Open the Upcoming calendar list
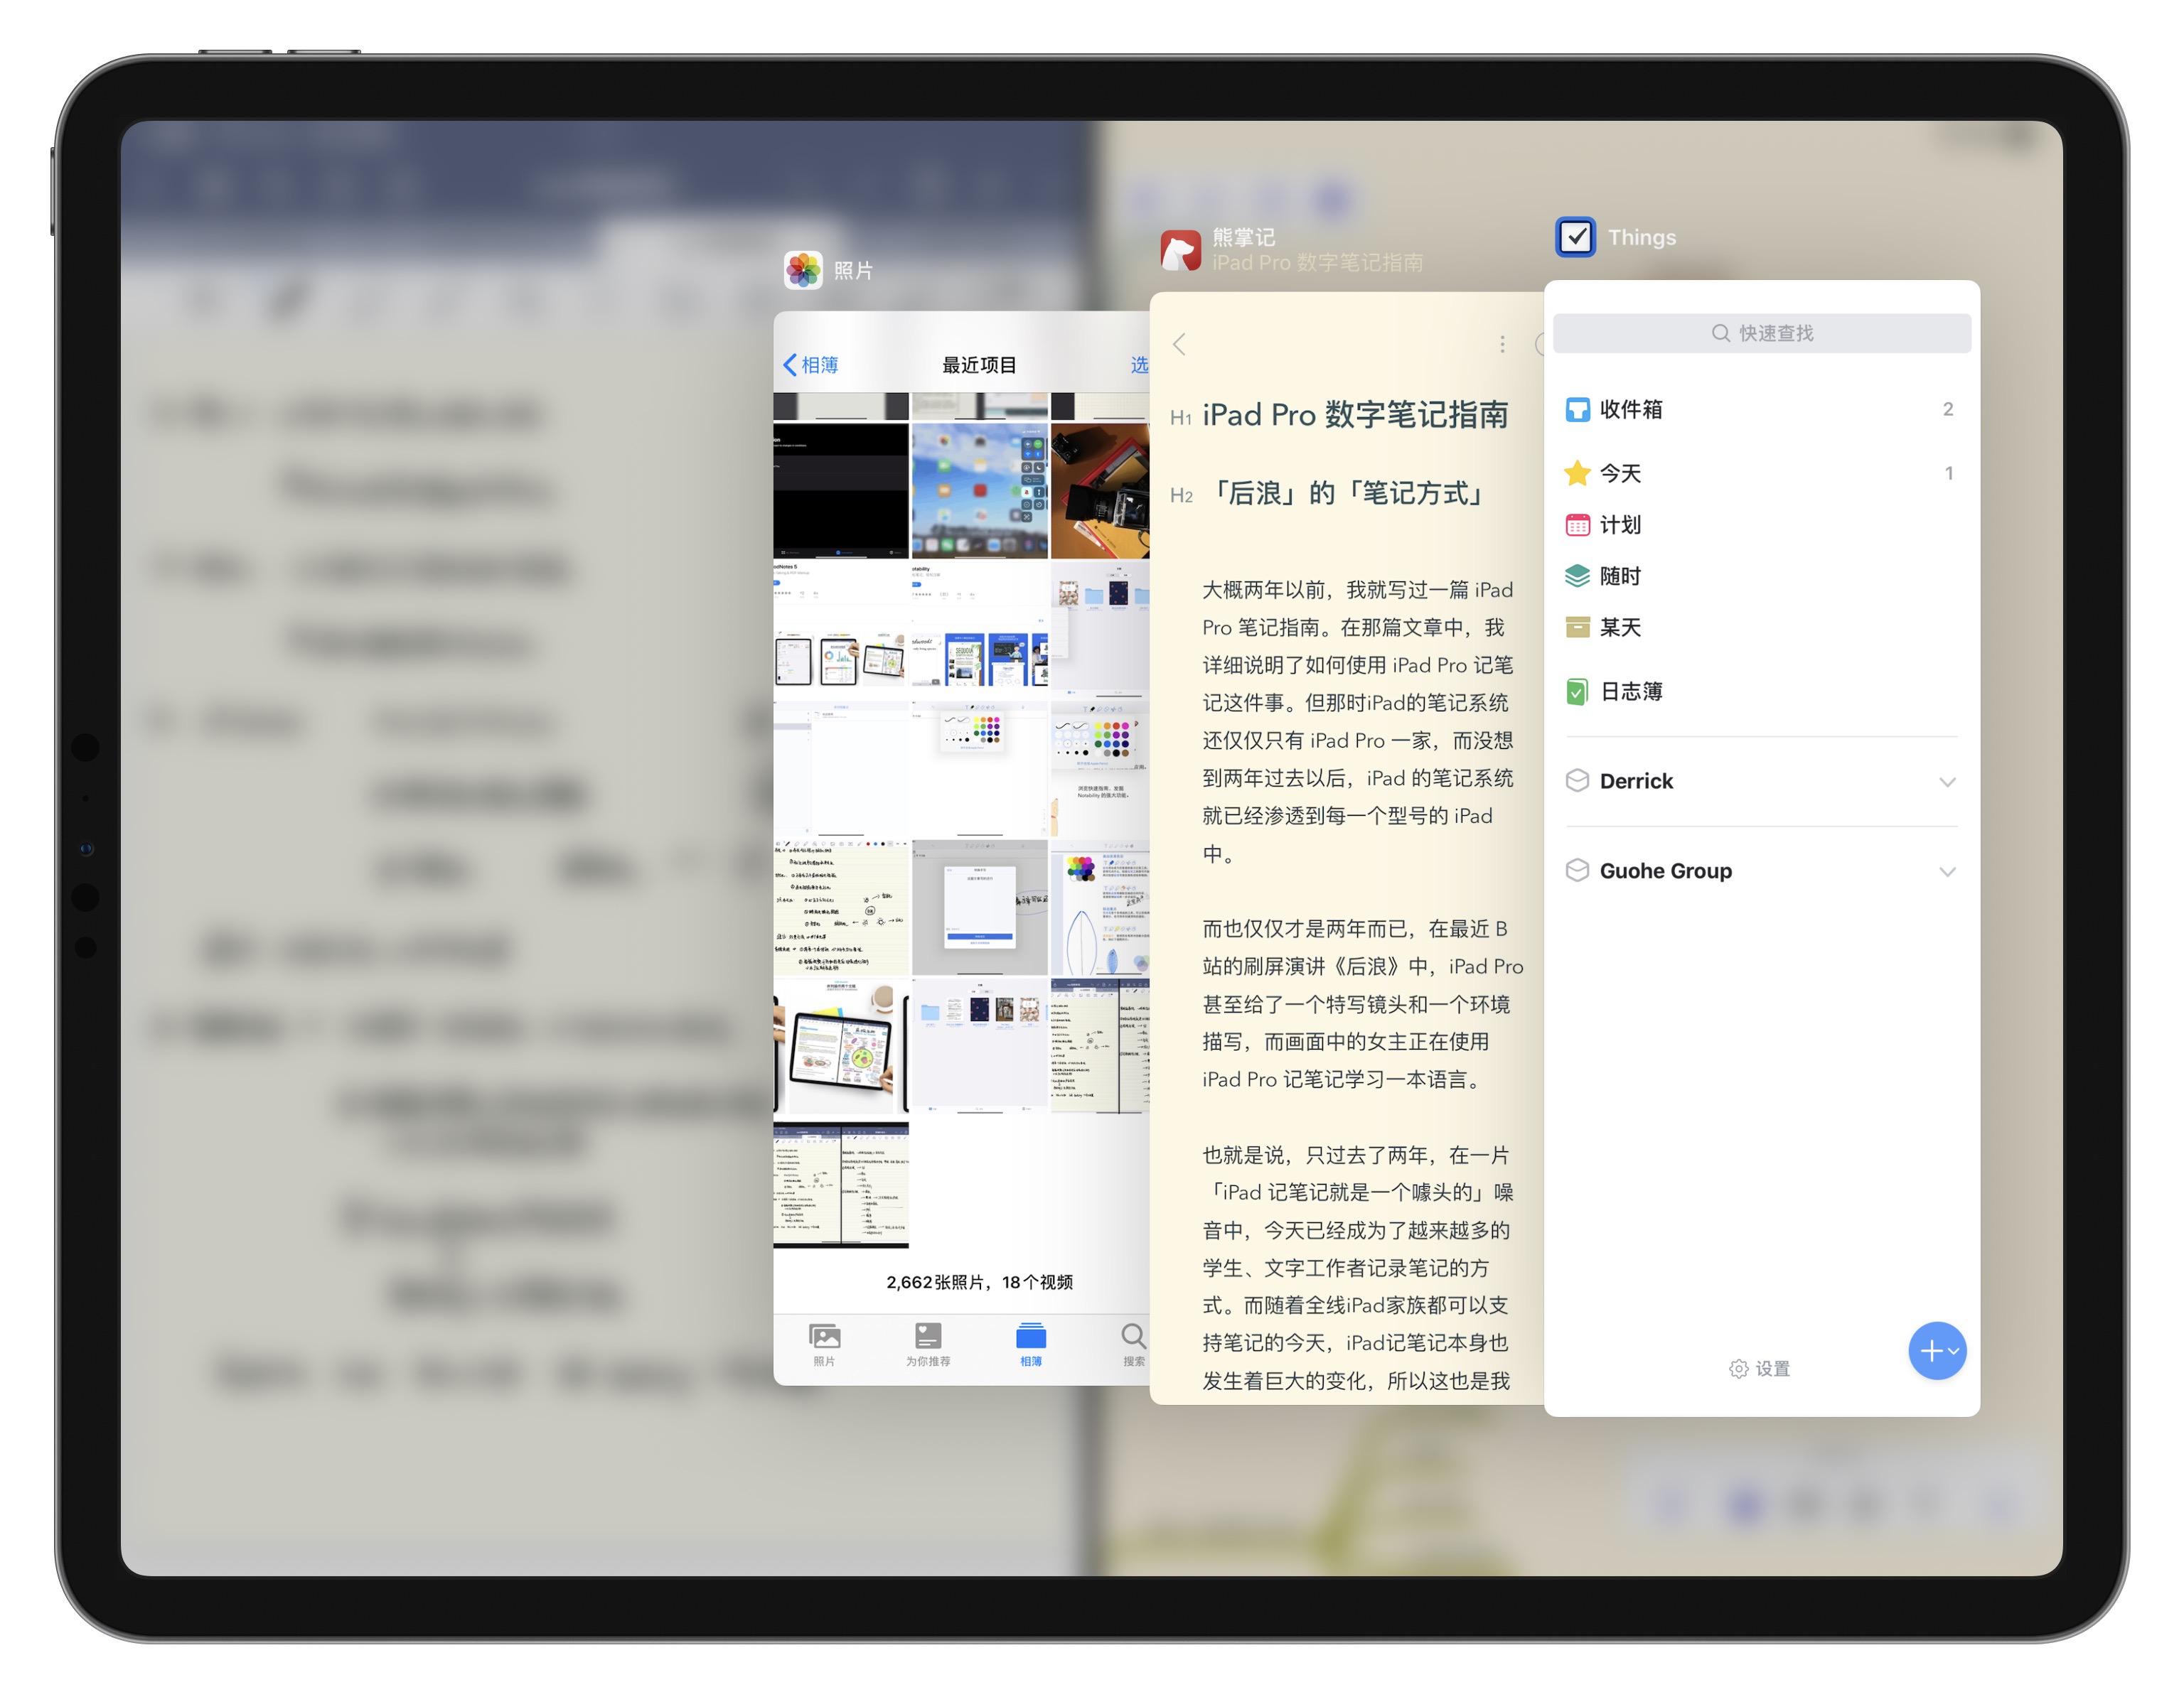 (1620, 524)
